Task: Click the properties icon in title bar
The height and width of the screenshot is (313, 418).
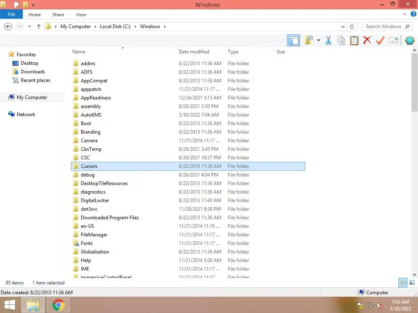Action: (16, 4)
